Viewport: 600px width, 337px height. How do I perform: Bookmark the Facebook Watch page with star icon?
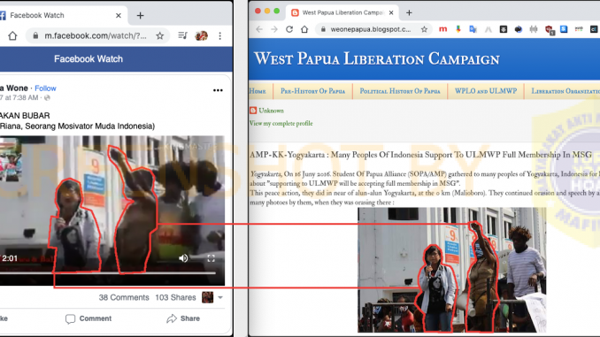[159, 36]
